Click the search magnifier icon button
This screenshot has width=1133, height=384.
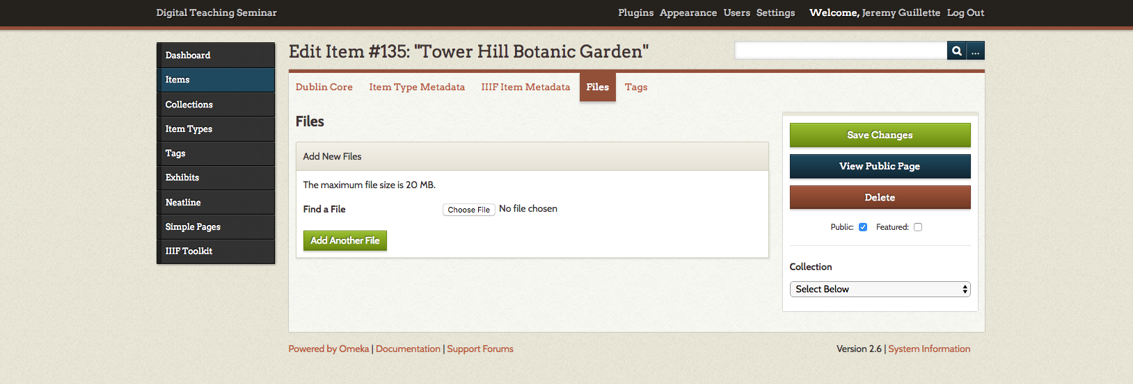point(956,51)
